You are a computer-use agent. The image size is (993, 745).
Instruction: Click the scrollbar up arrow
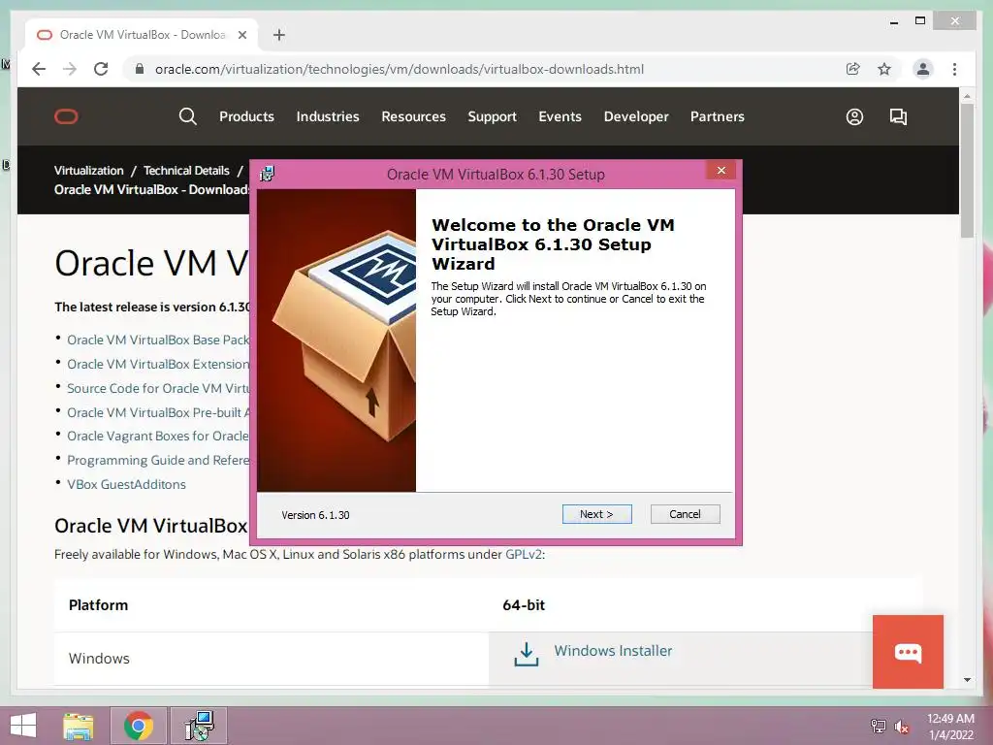pos(967,96)
